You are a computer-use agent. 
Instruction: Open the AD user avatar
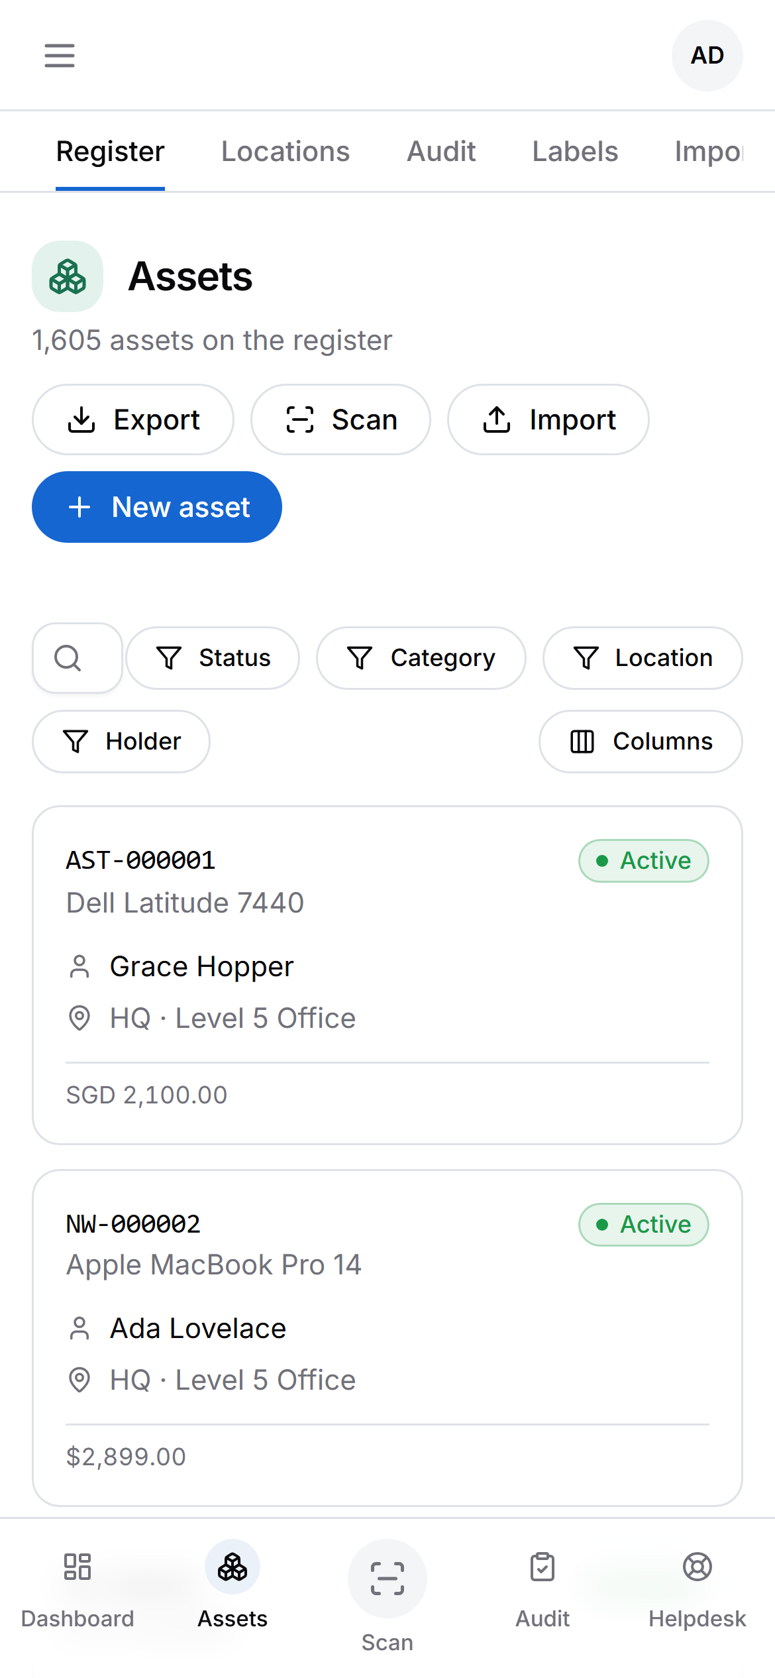click(x=707, y=56)
